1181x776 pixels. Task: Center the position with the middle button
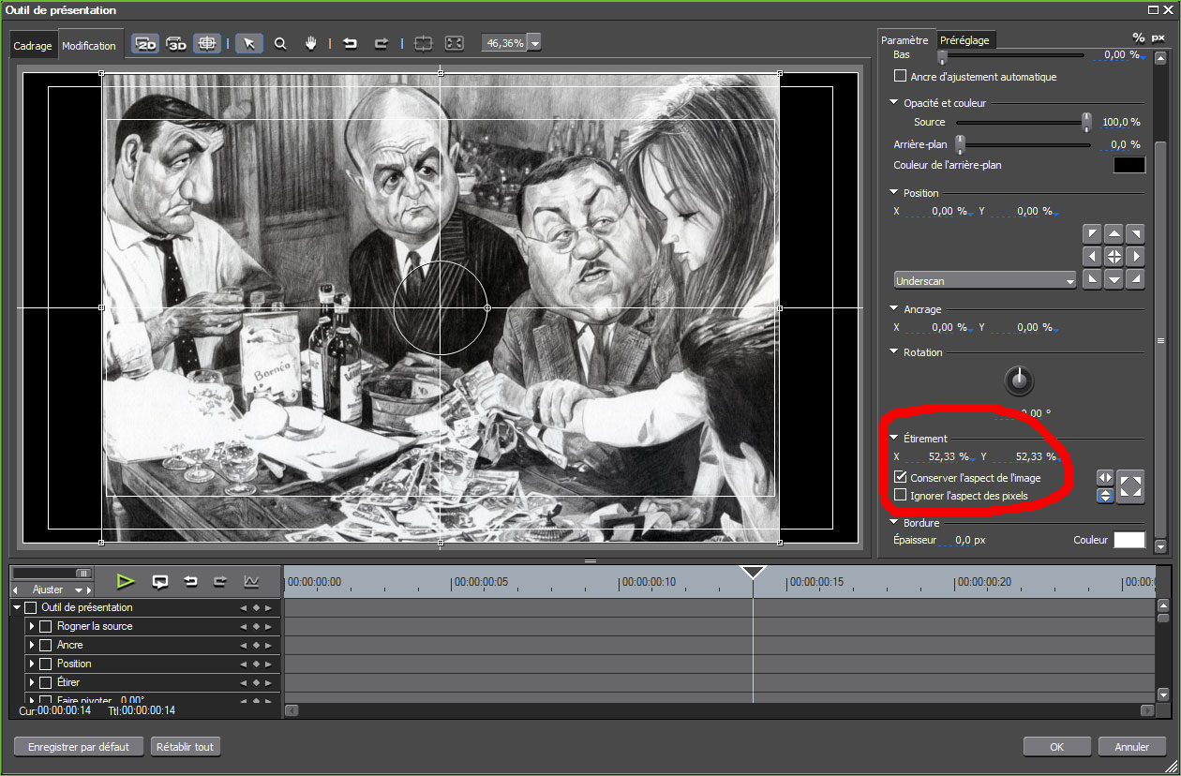1114,256
